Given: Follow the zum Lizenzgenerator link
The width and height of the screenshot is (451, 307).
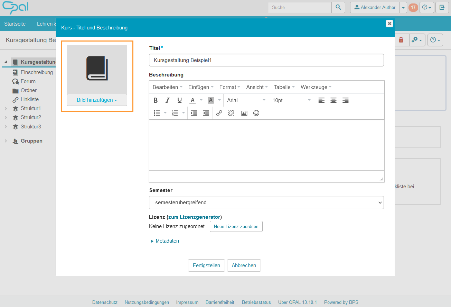Looking at the screenshot, I should 194,217.
